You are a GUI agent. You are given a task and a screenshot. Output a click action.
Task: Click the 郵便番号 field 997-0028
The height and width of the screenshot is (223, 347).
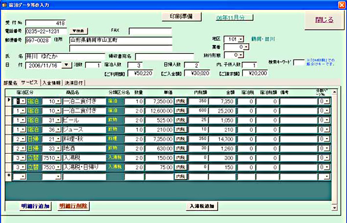(38, 40)
